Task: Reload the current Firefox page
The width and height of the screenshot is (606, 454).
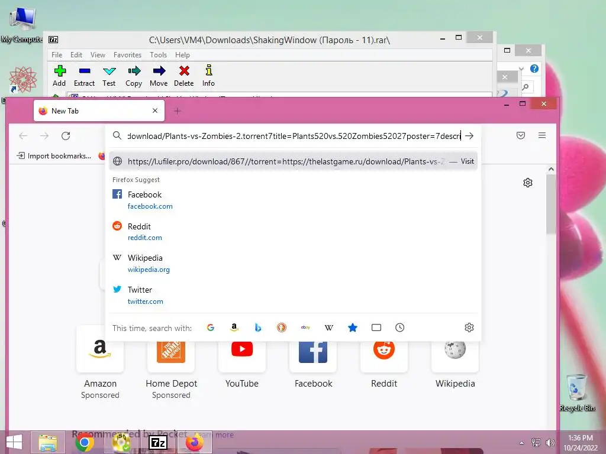Action: [66, 136]
